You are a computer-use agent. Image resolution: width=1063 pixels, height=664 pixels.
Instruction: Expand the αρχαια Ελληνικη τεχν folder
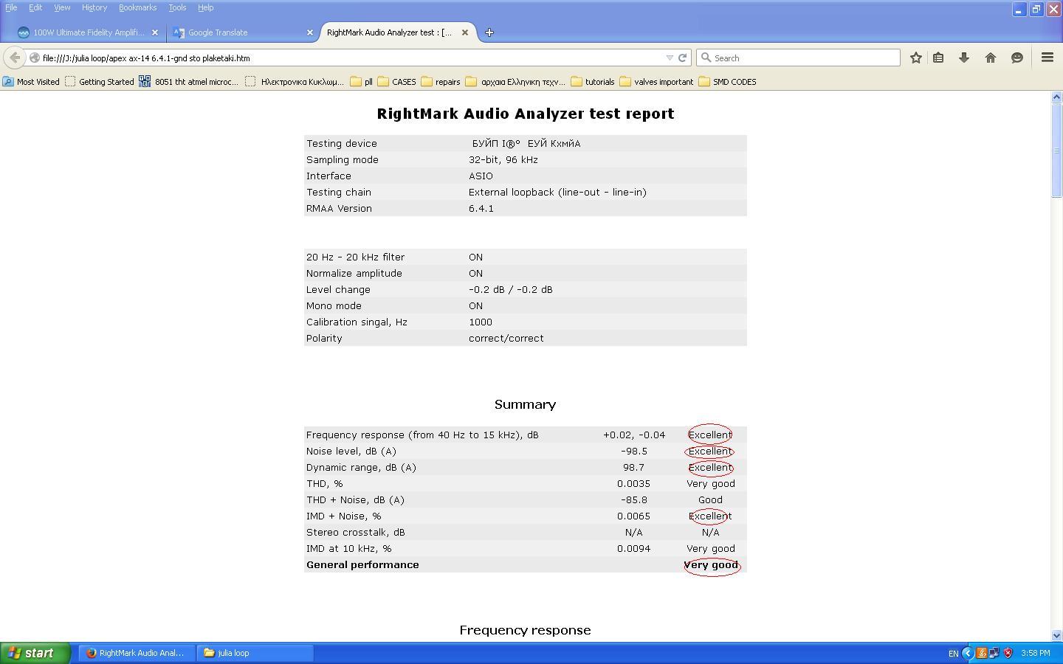click(x=515, y=82)
